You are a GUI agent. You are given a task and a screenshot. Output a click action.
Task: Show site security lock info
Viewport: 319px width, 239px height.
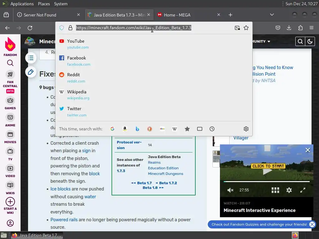[x=70, y=28]
